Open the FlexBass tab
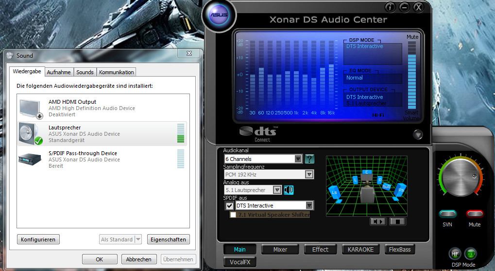The image size is (495, 271). click(400, 250)
